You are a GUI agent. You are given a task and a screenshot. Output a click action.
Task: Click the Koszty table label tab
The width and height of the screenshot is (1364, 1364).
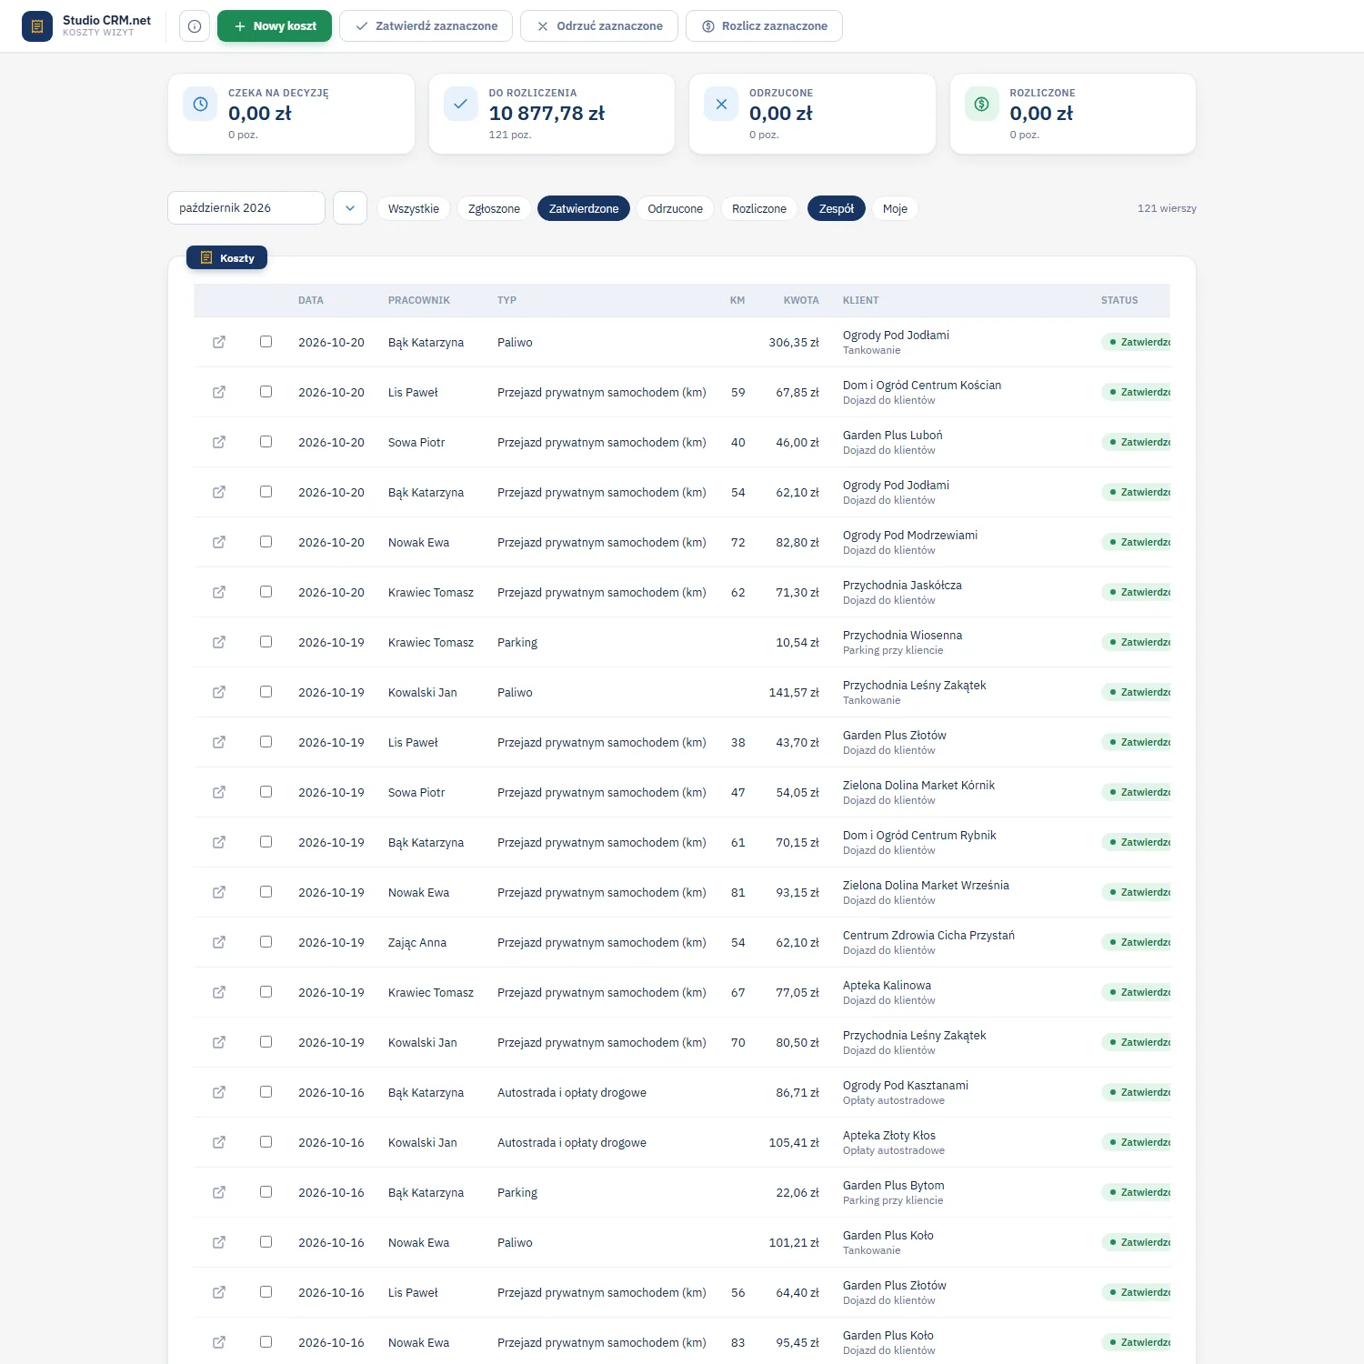click(227, 258)
